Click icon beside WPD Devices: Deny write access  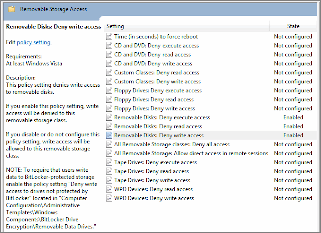click(x=109, y=198)
